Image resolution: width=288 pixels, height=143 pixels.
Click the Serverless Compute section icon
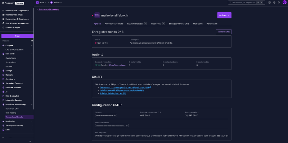4,84
